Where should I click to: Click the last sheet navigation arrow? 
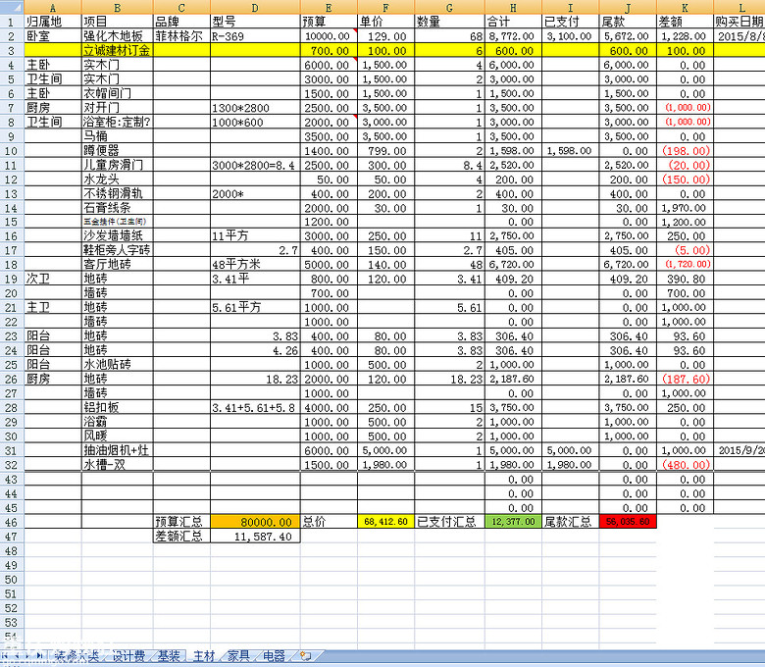pyautogui.click(x=40, y=655)
